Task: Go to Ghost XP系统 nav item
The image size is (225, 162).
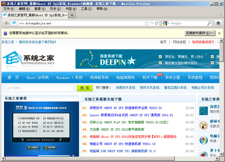Action: pos(38,77)
